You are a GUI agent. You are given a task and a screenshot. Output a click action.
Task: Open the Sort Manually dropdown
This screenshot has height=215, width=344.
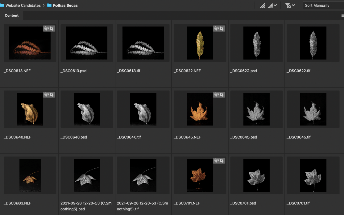(322, 5)
